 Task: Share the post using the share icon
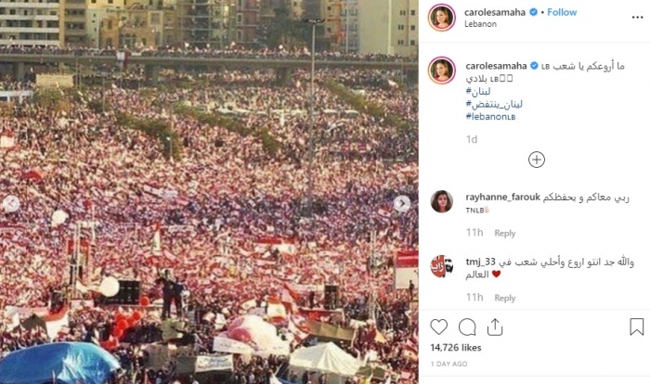[x=495, y=326]
